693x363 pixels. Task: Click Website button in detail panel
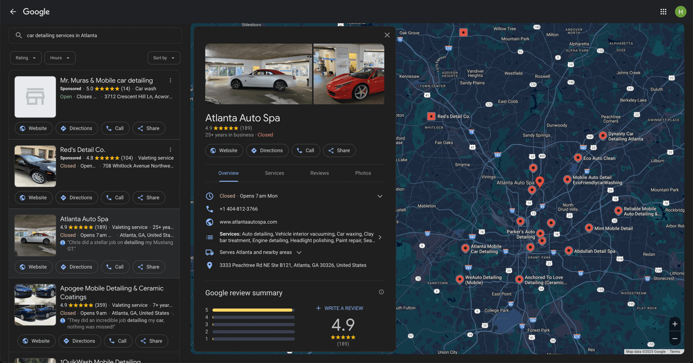pyautogui.click(x=224, y=150)
